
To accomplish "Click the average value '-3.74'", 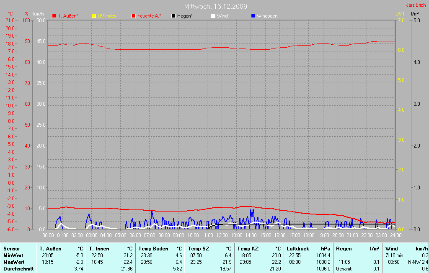I will [78, 269].
